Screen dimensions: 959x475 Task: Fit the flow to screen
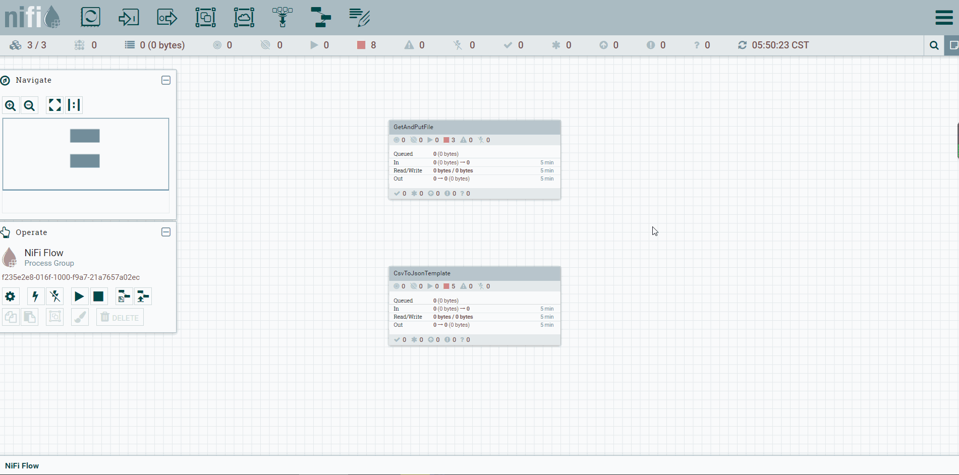(x=54, y=105)
